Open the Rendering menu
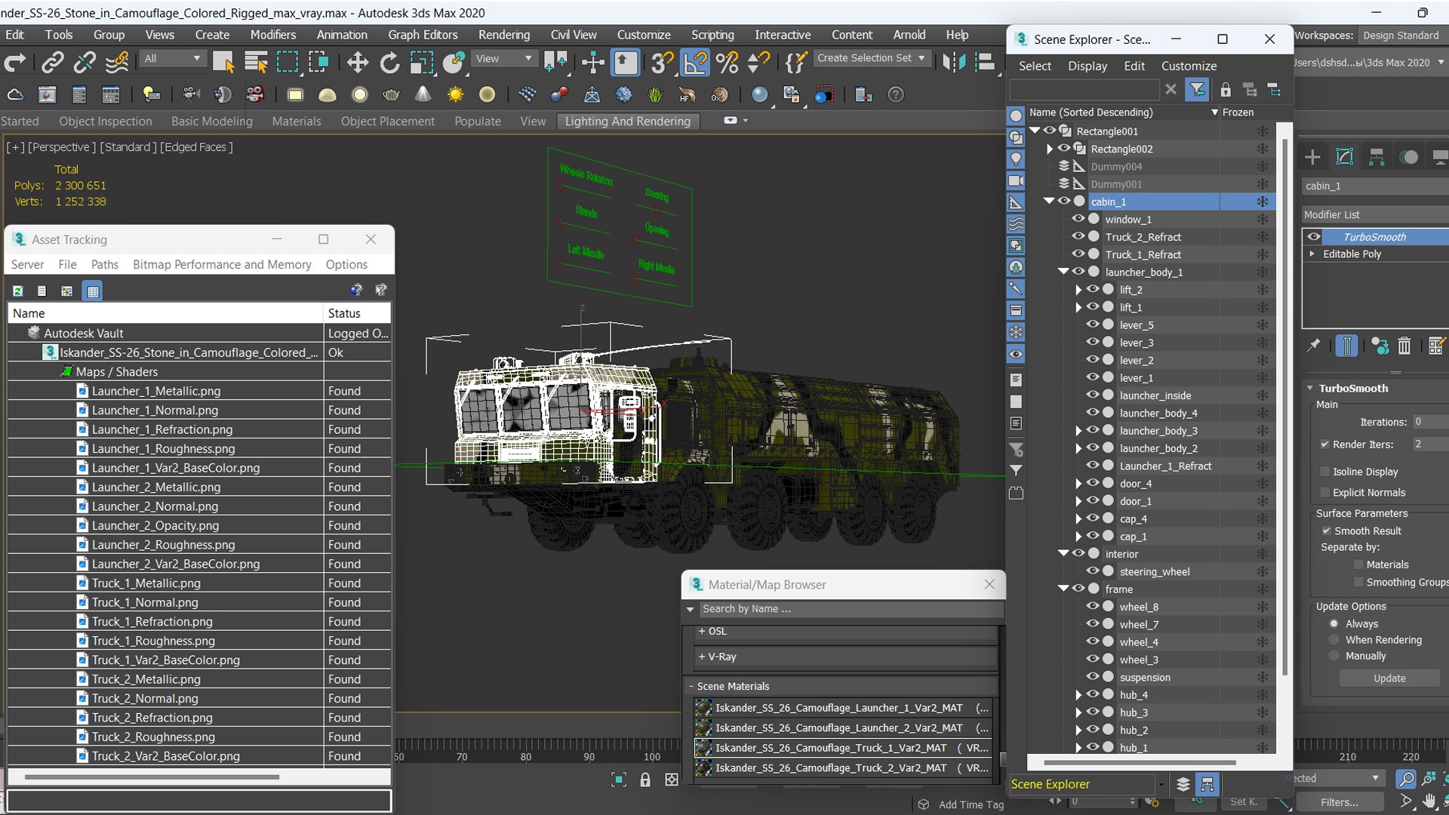 pyautogui.click(x=503, y=35)
